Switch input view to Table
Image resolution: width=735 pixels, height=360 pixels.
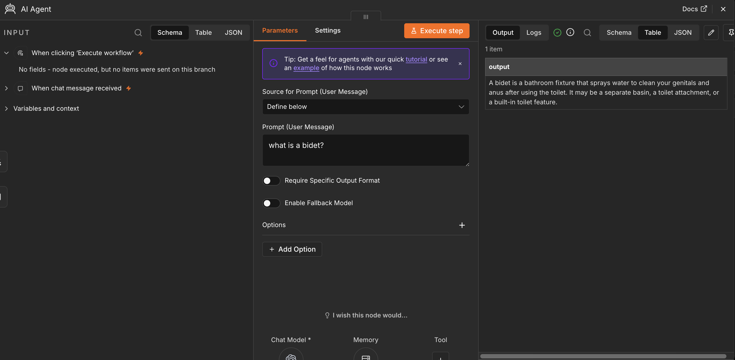pos(204,32)
